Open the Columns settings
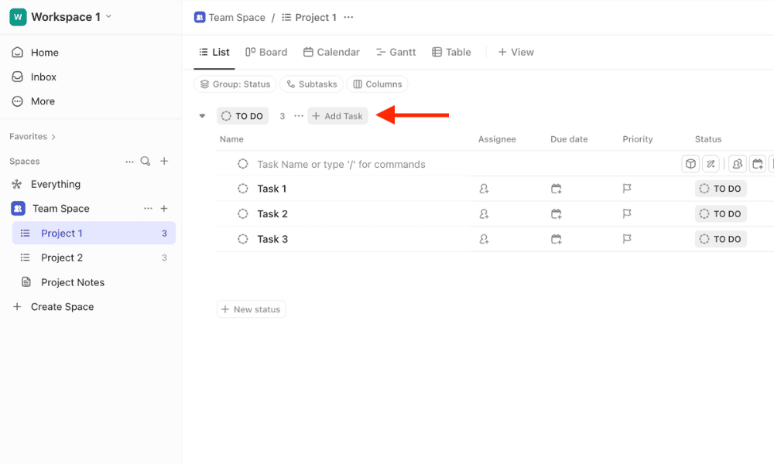Screen dimensions: 774x464 click(x=377, y=84)
